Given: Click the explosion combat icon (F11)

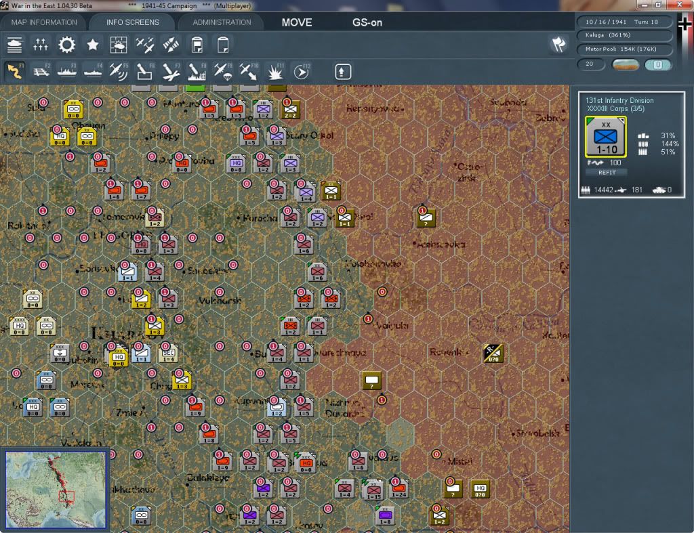Looking at the screenshot, I should click(275, 71).
